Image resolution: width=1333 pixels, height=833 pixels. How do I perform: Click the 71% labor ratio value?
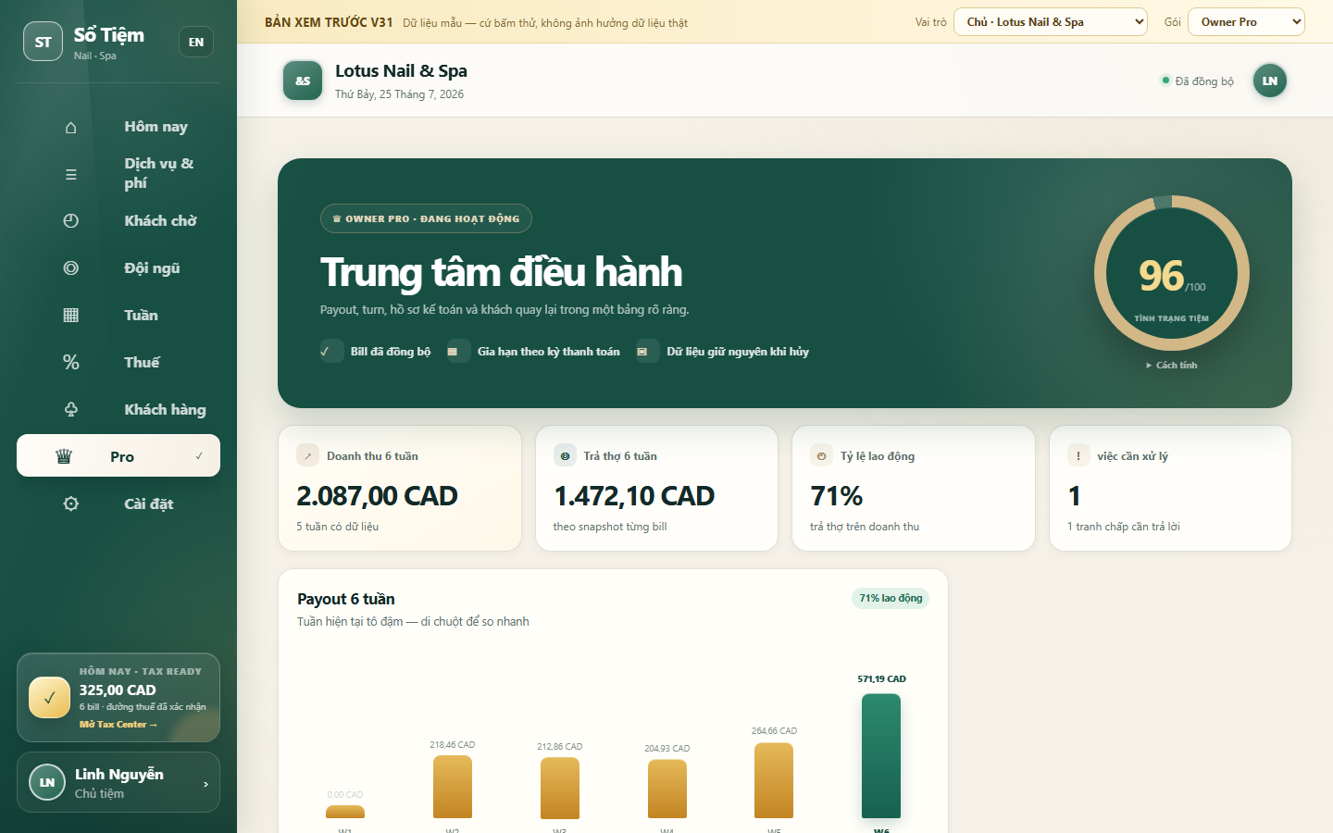coord(837,496)
